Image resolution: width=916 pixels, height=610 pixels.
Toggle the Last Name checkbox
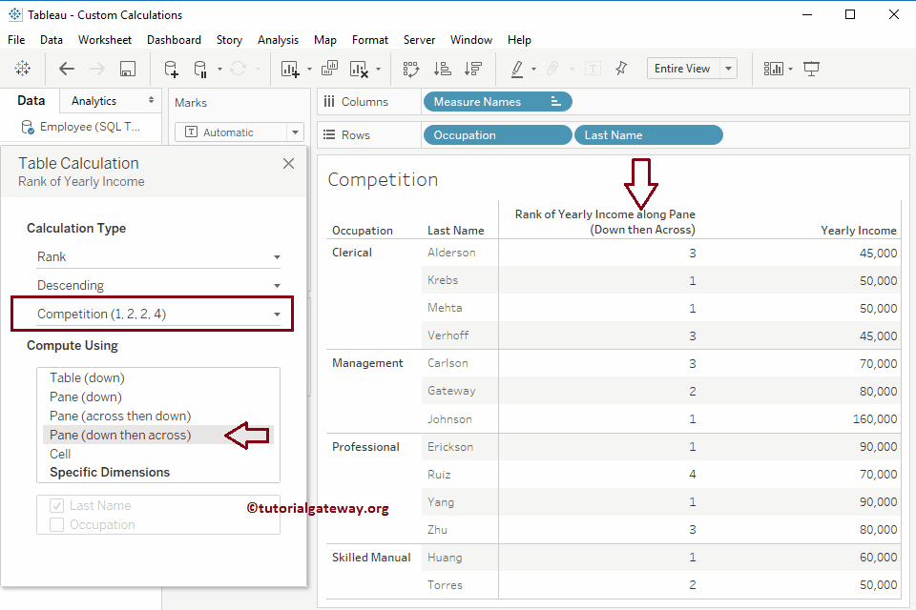(56, 506)
